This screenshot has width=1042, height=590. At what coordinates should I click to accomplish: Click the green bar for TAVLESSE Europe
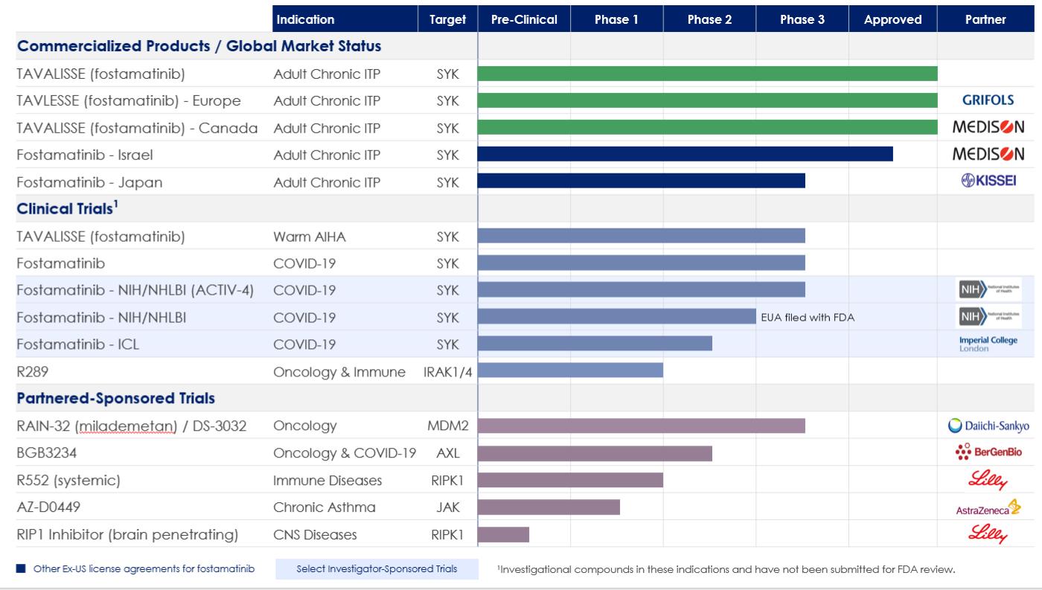(x=708, y=100)
